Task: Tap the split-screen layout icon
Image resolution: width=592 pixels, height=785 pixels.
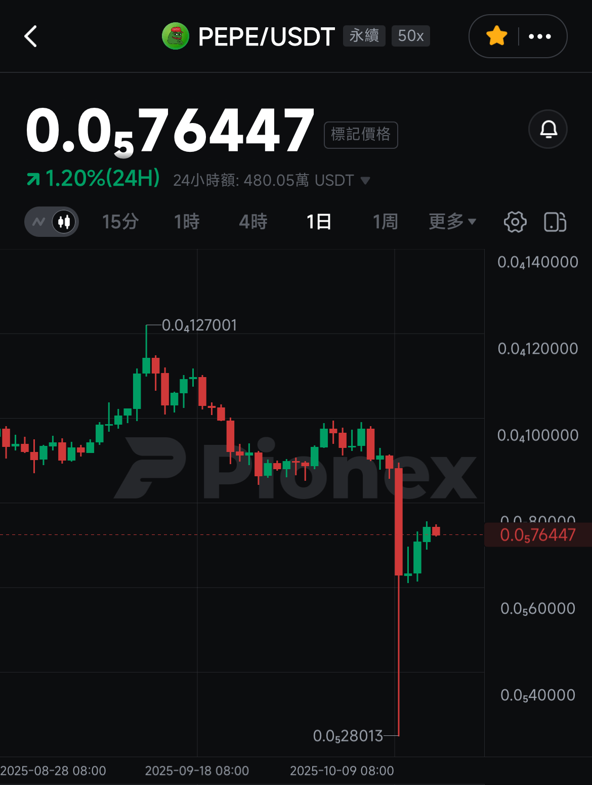Action: tap(555, 222)
